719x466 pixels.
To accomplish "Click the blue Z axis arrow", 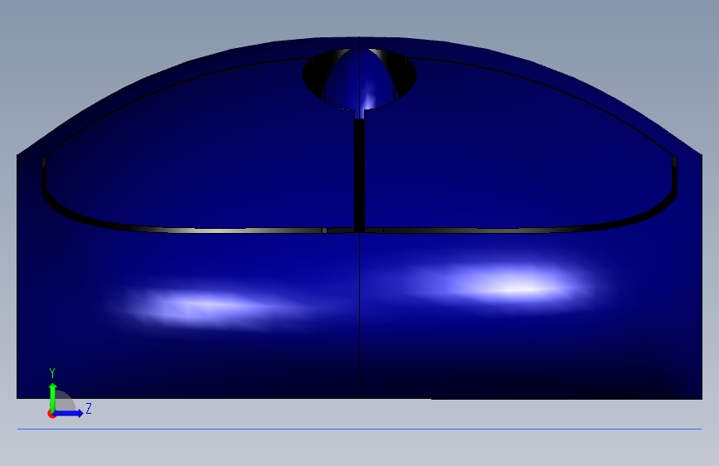I will [69, 413].
